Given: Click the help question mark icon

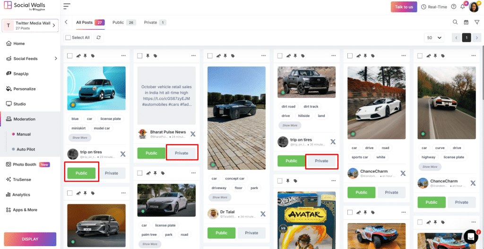Looking at the screenshot, I should (x=454, y=7).
